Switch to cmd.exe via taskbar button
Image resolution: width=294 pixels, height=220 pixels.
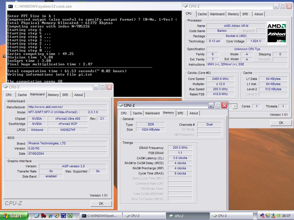tap(101, 216)
